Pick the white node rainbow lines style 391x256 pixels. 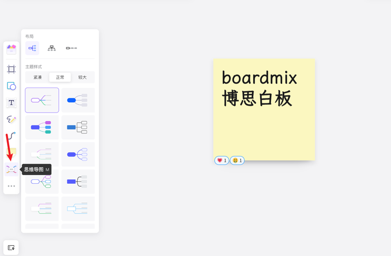(42, 209)
